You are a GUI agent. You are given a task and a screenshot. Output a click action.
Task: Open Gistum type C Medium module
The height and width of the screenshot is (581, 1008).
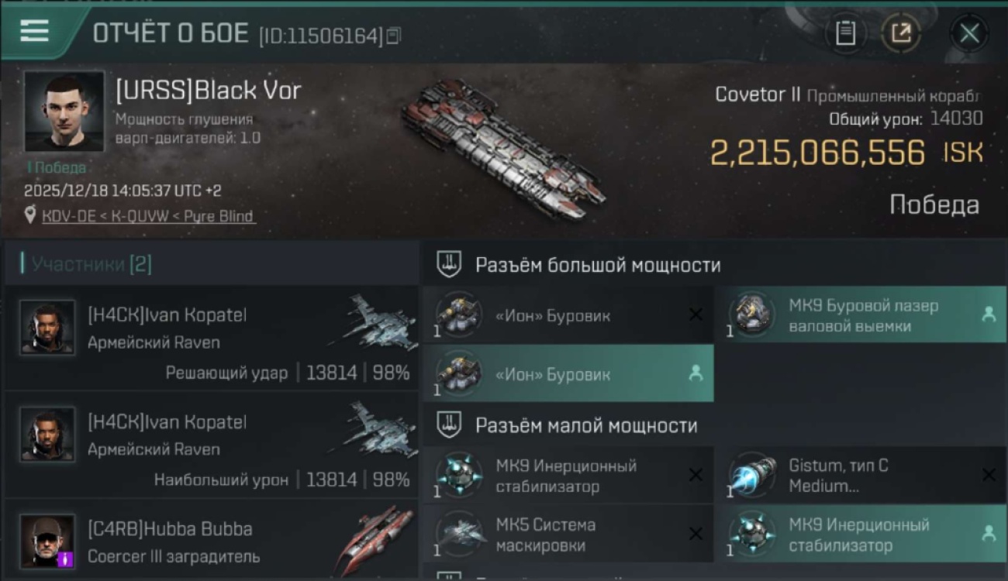click(x=862, y=476)
